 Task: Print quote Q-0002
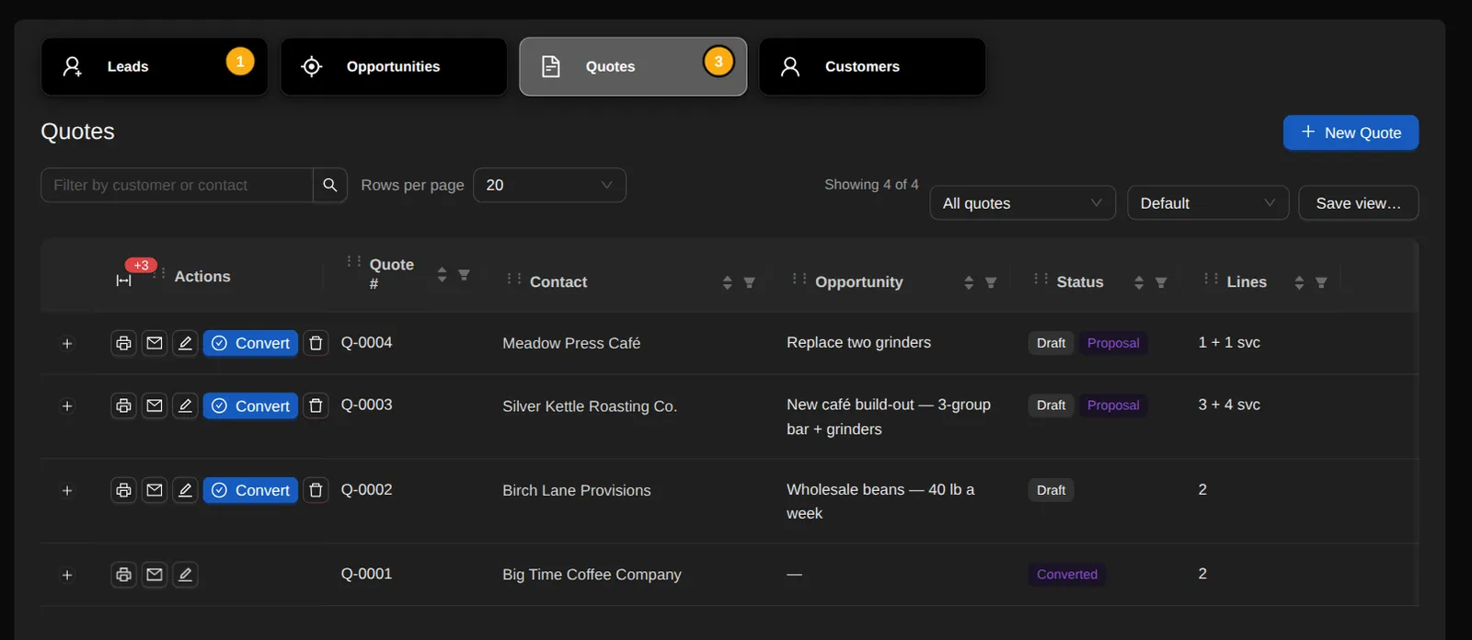[123, 490]
